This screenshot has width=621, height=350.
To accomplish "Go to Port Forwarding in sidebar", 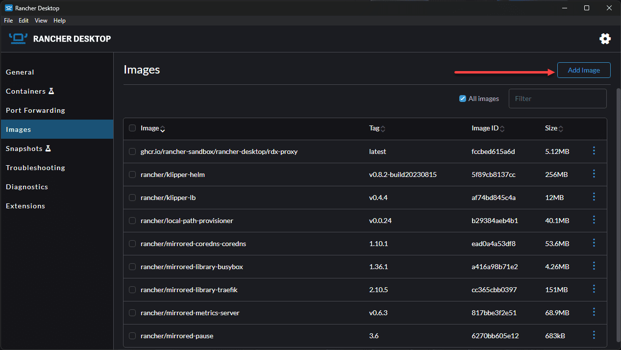I will (x=35, y=110).
